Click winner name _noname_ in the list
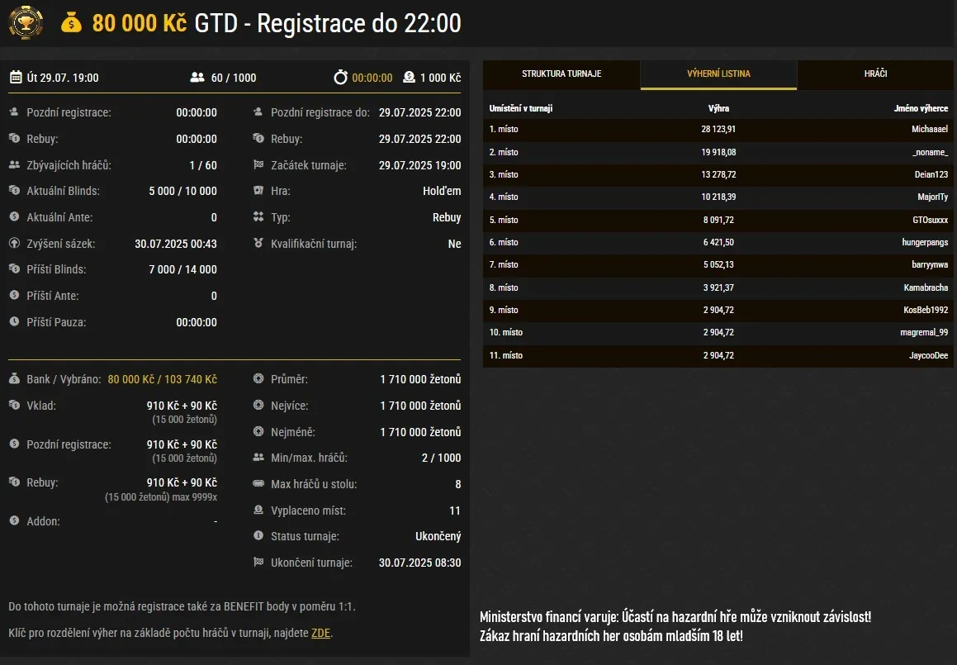The image size is (957, 665). pyautogui.click(x=930, y=153)
